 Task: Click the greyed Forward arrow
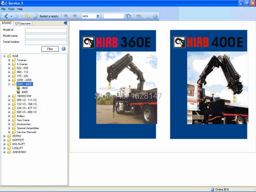click(x=17, y=16)
